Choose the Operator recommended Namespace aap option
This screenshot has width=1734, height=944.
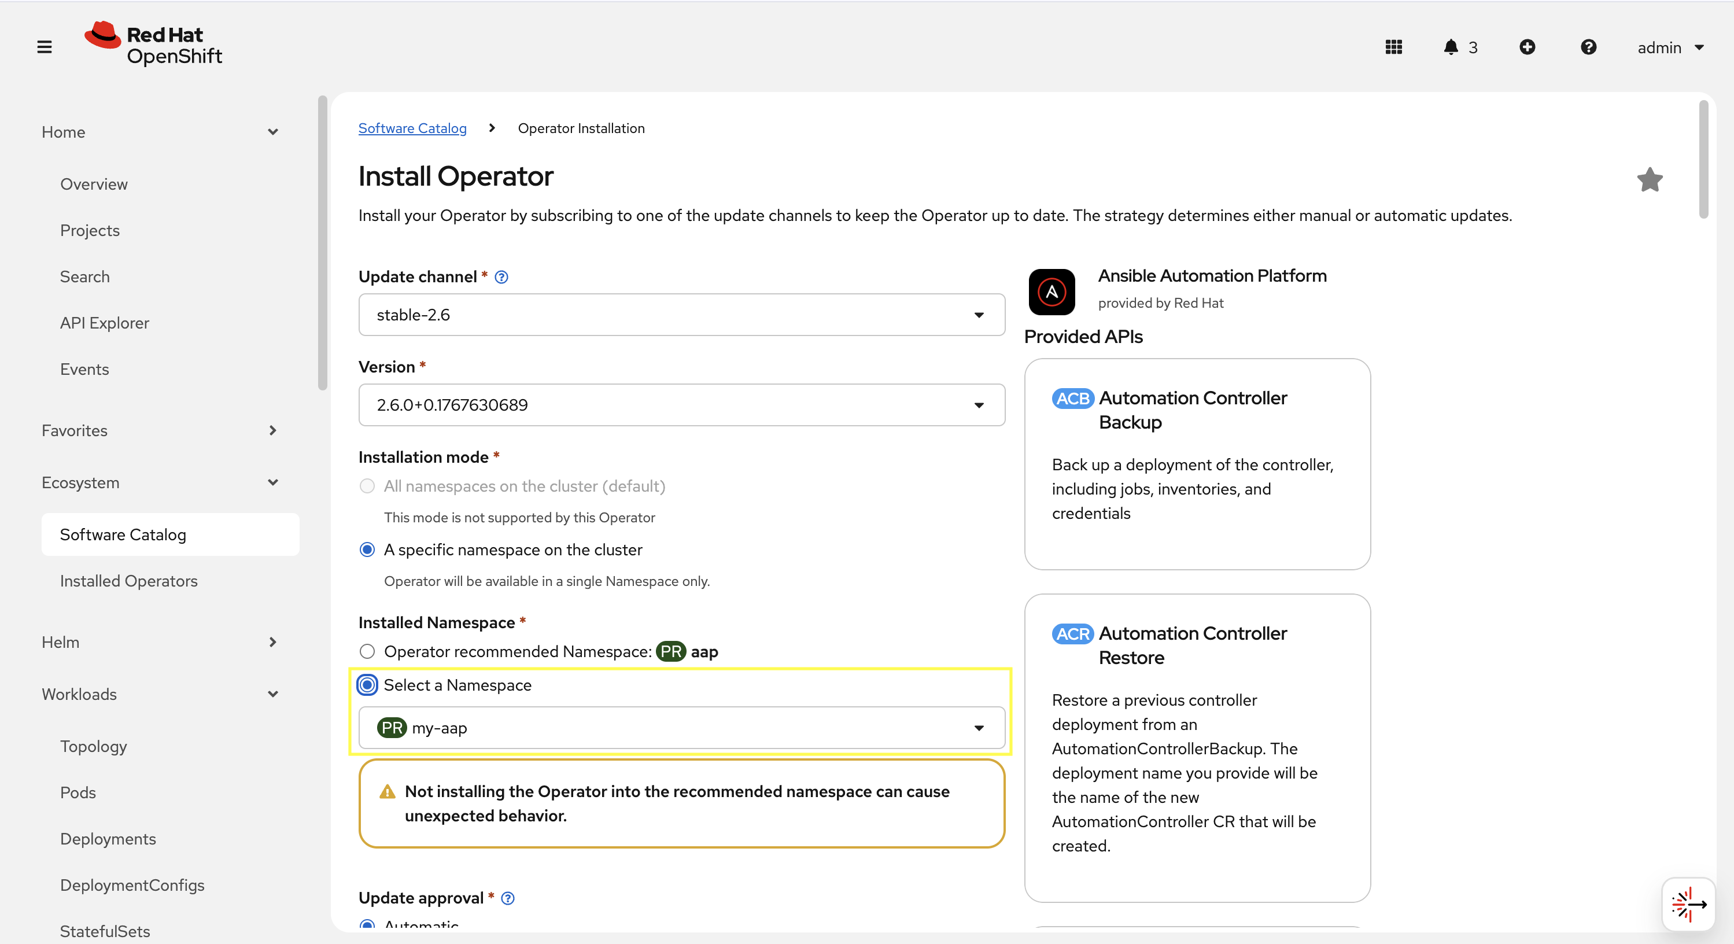(x=367, y=651)
